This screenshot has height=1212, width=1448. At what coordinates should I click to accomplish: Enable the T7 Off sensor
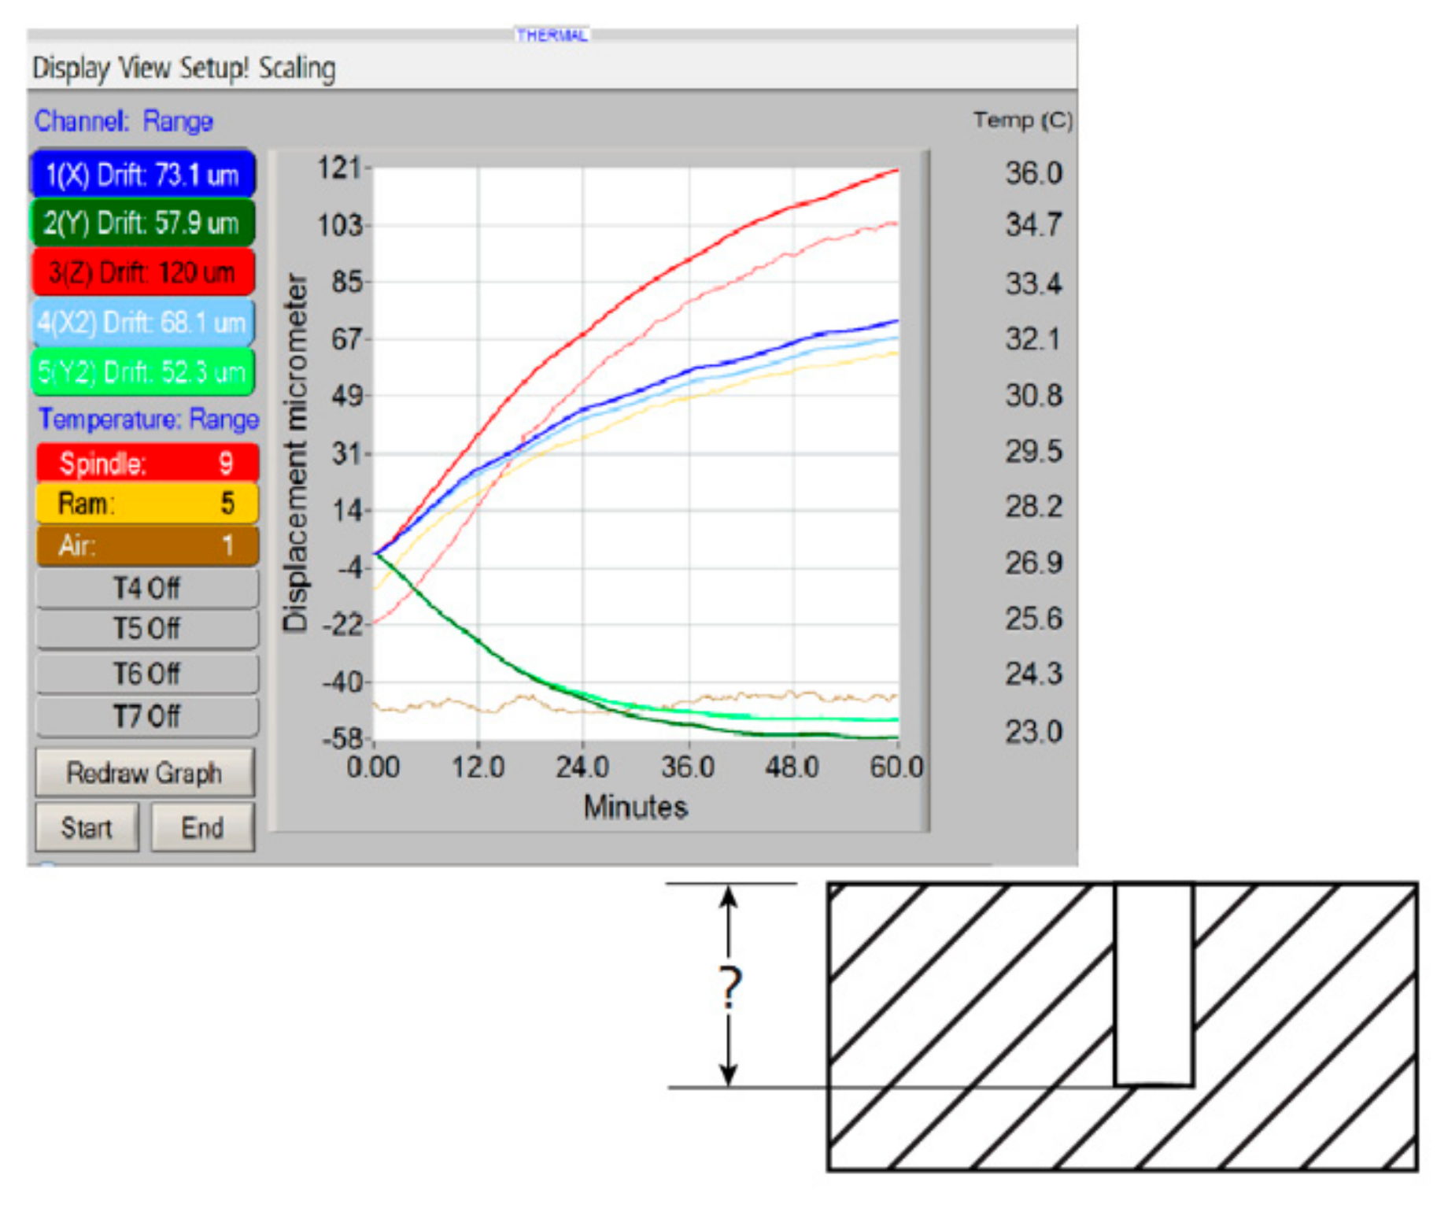coord(147,716)
